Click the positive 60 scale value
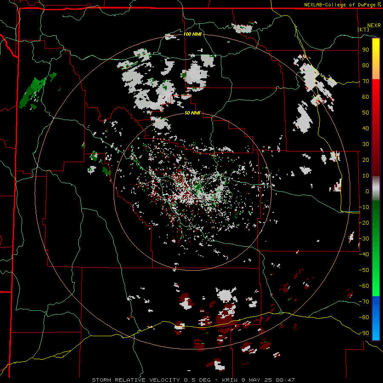The height and width of the screenshot is (383, 383). (366, 97)
